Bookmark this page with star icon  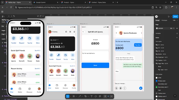160,7
